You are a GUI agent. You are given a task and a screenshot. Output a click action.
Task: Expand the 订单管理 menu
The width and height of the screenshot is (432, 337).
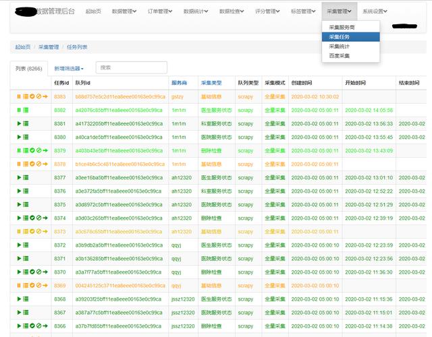coord(160,11)
